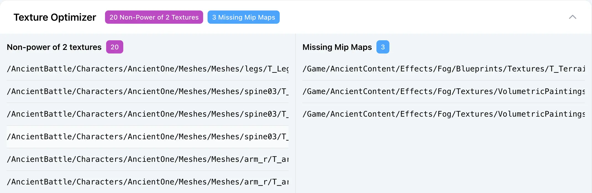Image resolution: width=592 pixels, height=193 pixels.
Task: Open the second VolumetricPaintings texture path
Action: [x=443, y=114]
